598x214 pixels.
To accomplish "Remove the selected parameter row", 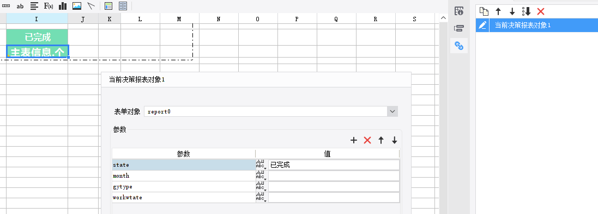I will 367,140.
